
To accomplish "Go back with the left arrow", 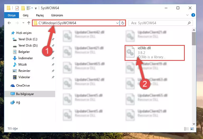I will tap(9, 23).
